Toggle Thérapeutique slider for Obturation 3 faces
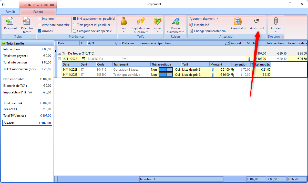Viewport: 308px width, 183px height. (x=166, y=69)
